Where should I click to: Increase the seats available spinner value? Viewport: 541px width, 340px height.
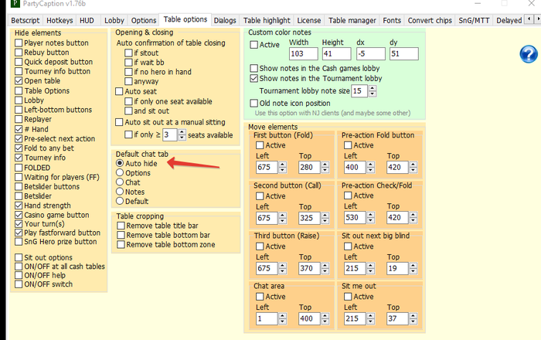[182, 132]
